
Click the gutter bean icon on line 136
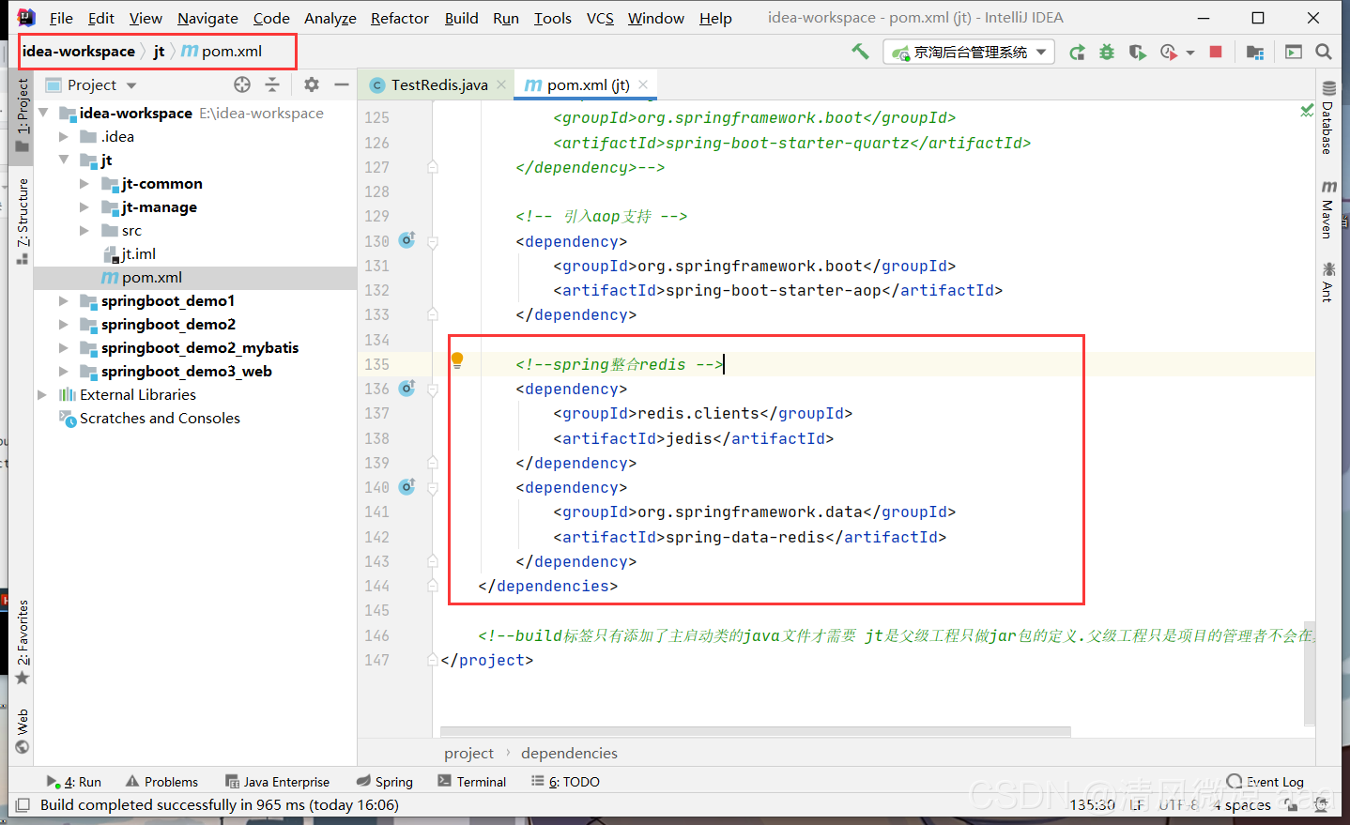click(407, 388)
